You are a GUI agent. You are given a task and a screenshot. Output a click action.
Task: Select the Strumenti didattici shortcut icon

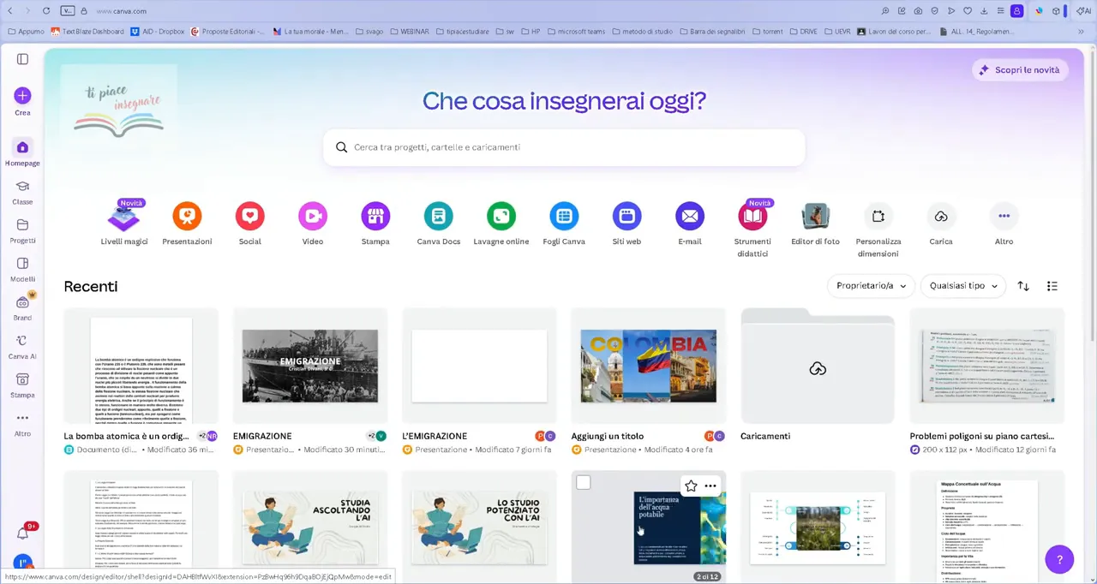(752, 217)
